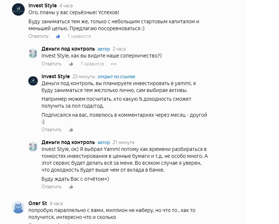
Task: Click the 1 нравится count on the top comment
Action: click(79, 36)
